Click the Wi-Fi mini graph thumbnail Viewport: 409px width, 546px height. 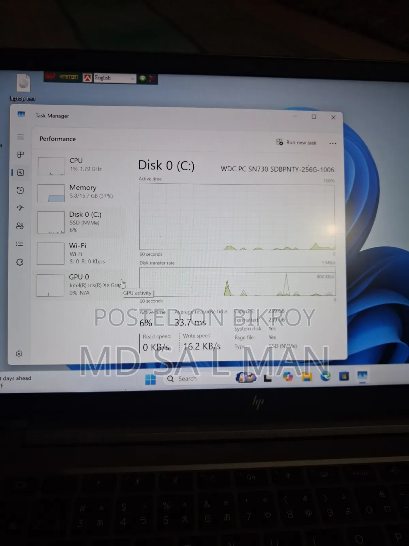(x=50, y=254)
